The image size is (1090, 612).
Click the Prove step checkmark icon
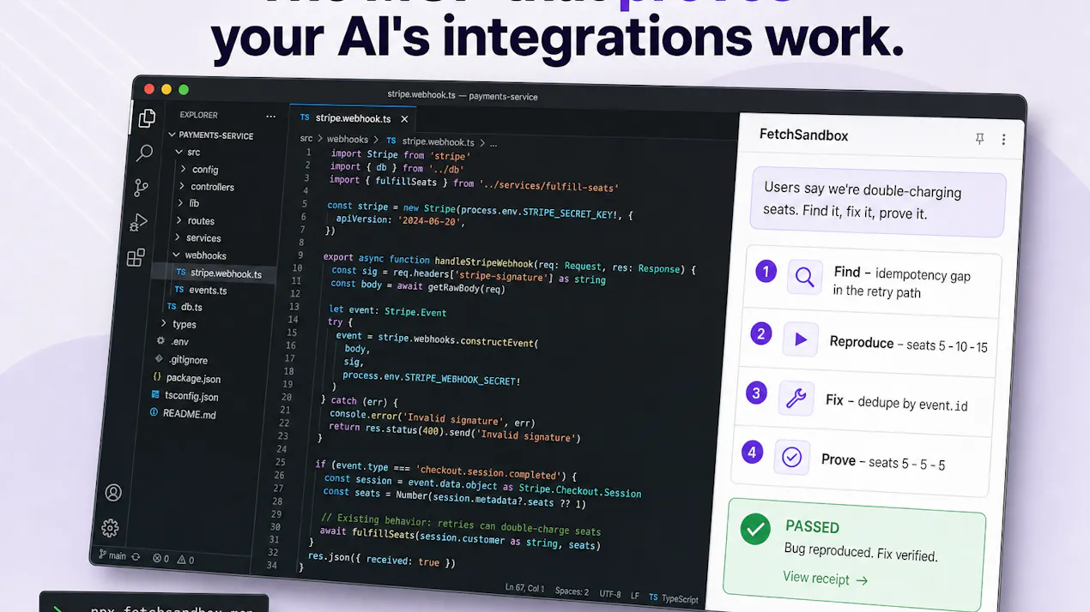click(x=792, y=457)
